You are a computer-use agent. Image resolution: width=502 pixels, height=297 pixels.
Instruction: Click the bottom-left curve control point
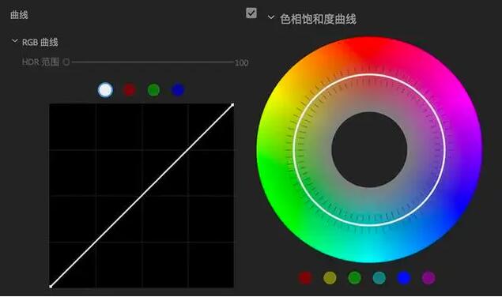[51, 287]
